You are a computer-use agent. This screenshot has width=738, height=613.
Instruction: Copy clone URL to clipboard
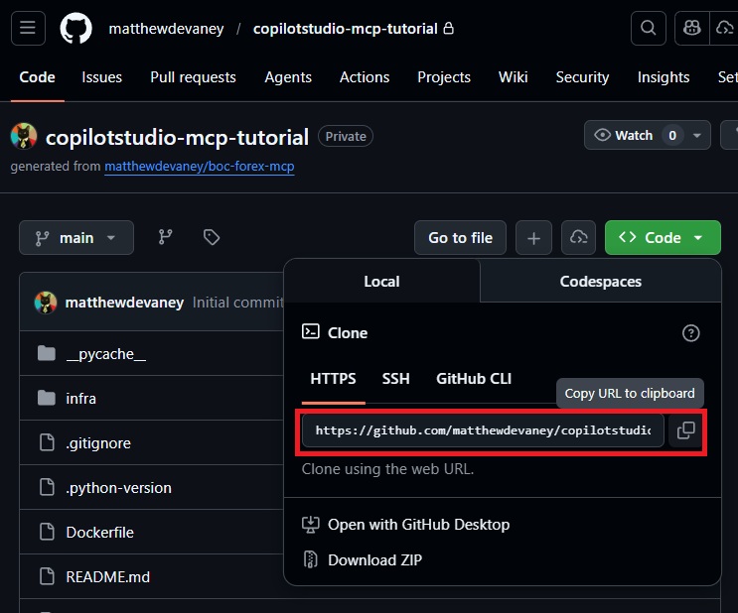coord(685,430)
